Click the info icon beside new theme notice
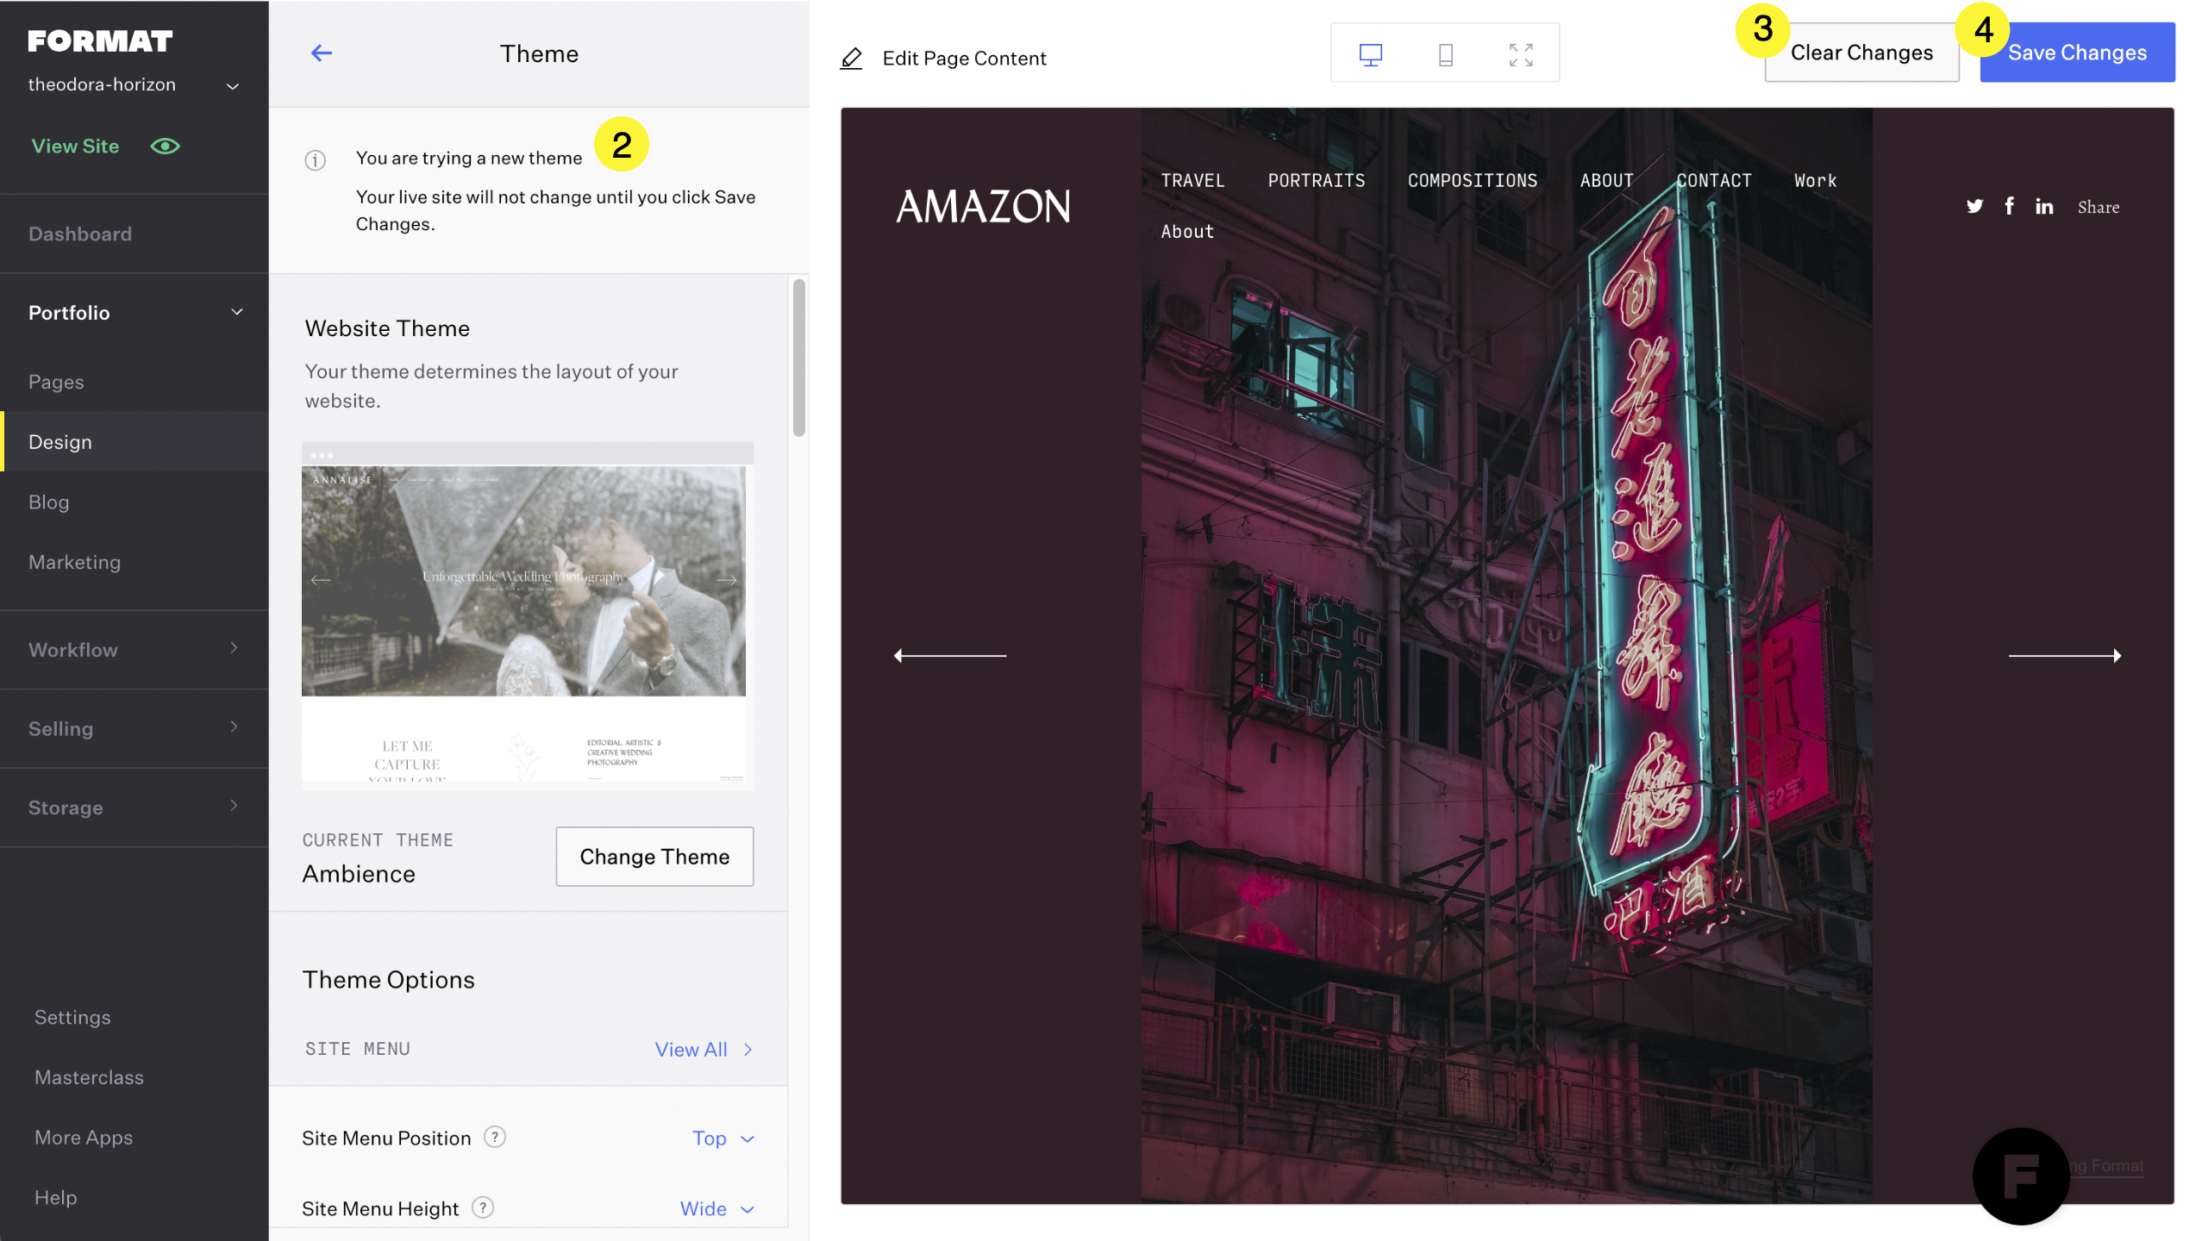The width and height of the screenshot is (2202, 1241). point(316,160)
